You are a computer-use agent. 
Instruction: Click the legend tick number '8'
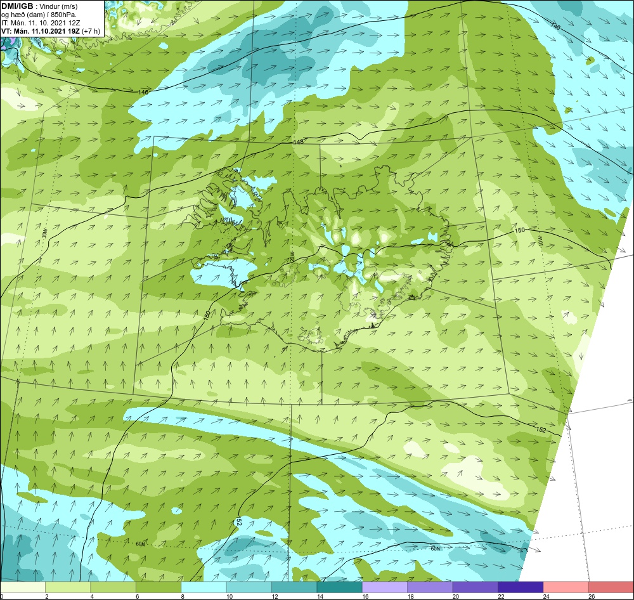183,596
